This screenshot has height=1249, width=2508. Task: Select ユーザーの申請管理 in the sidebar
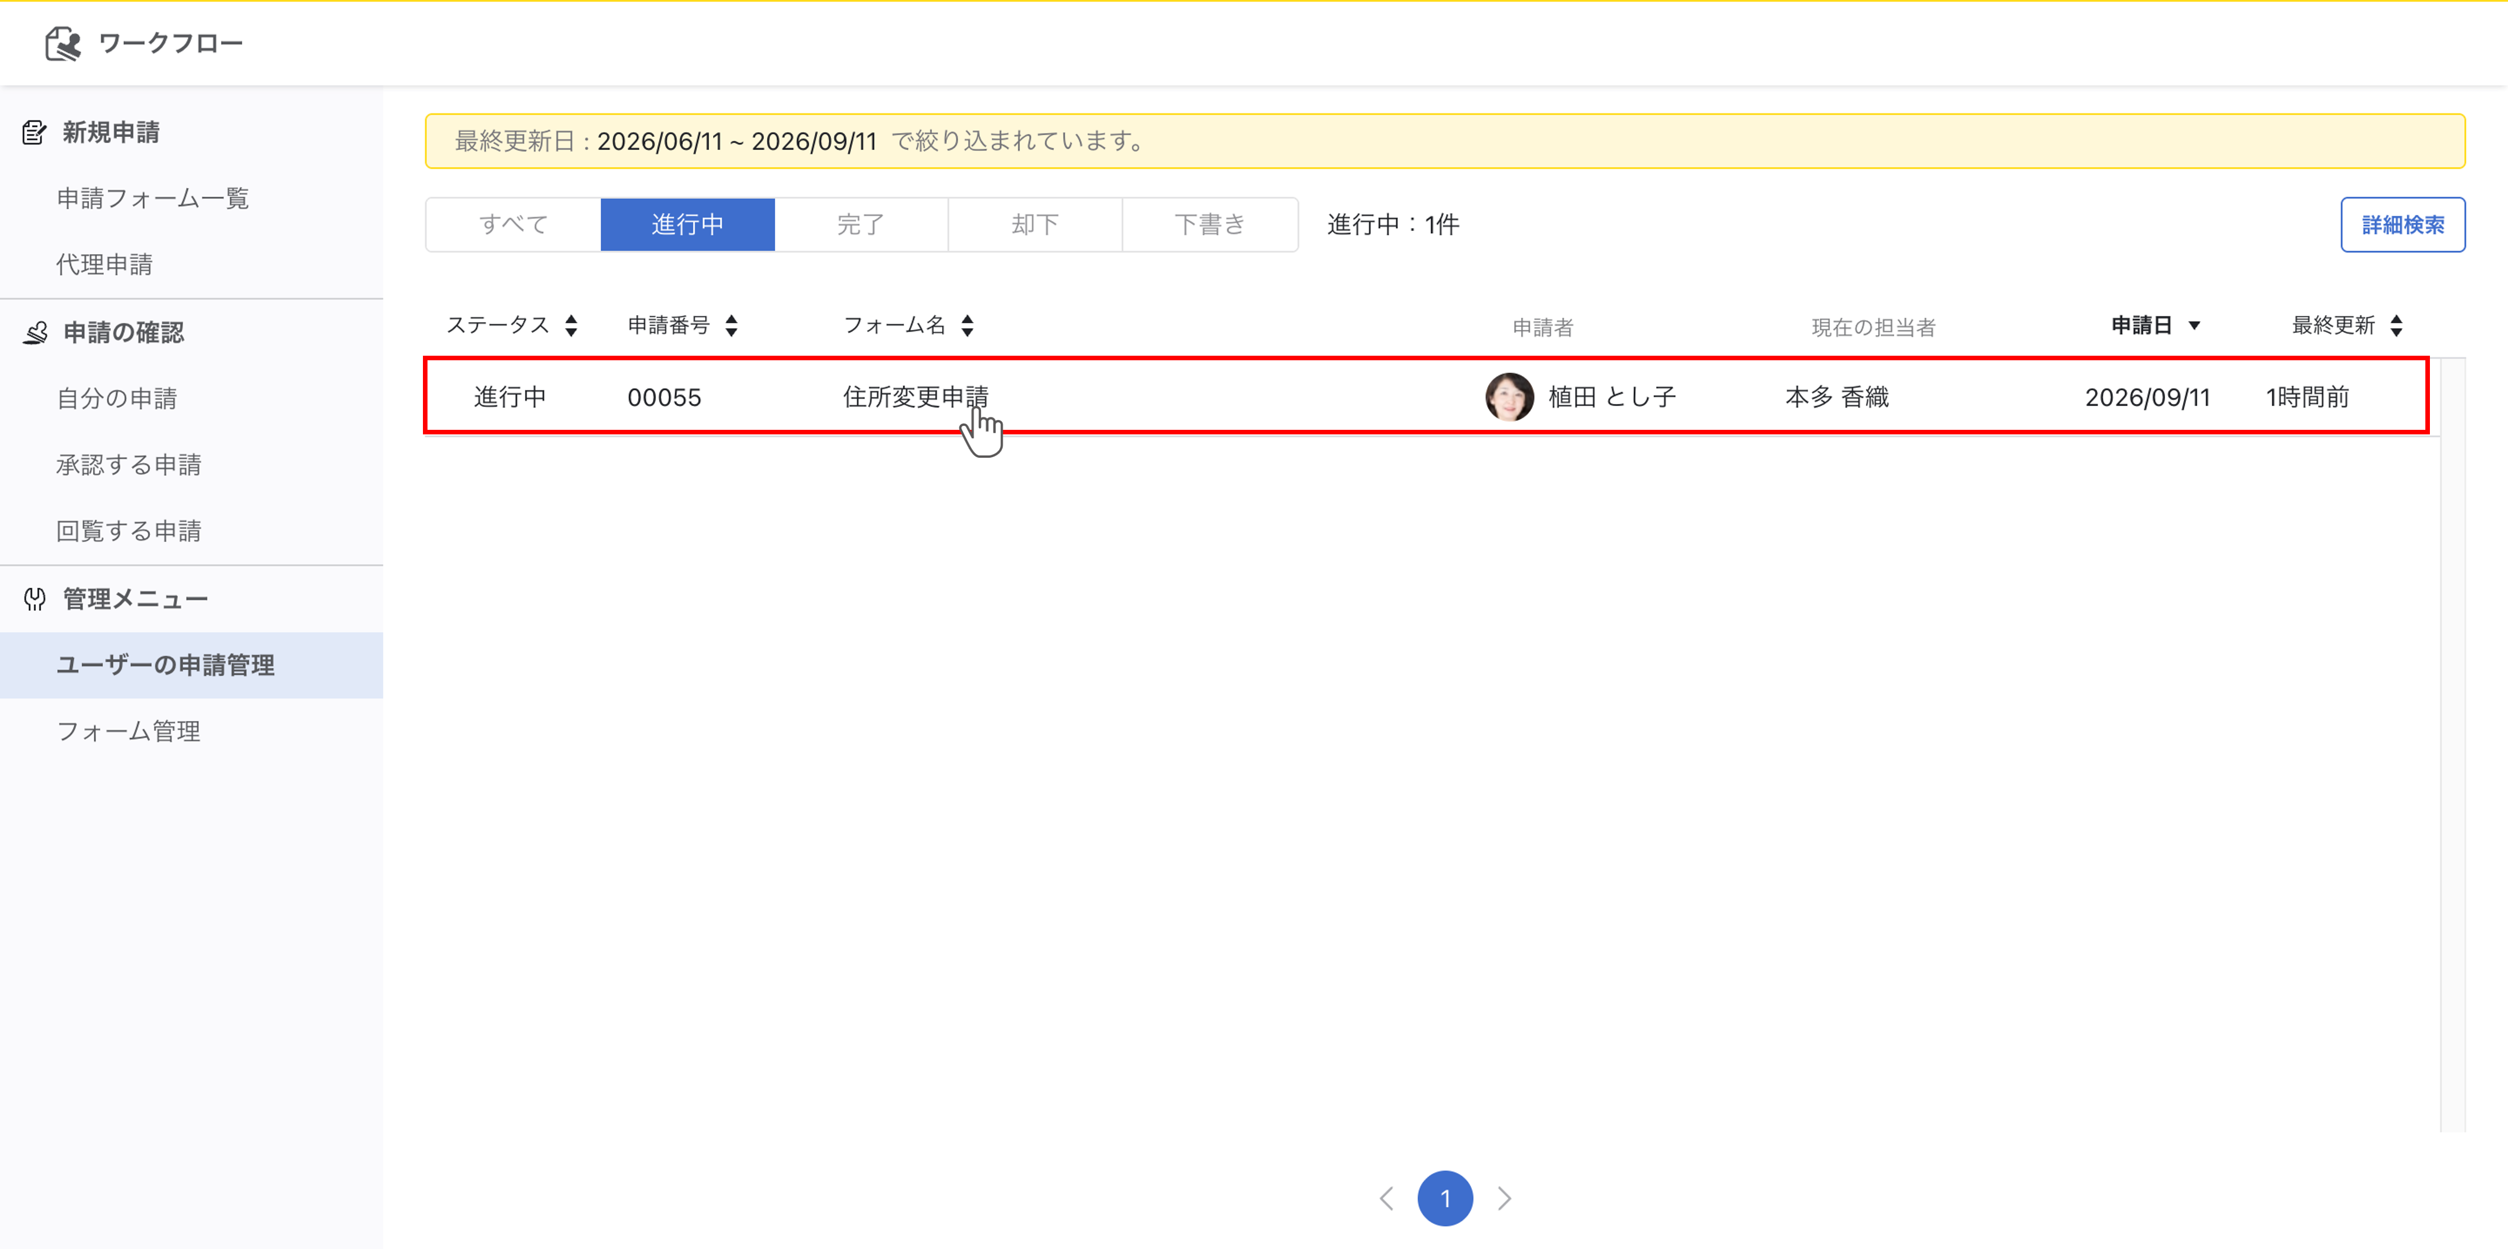tap(192, 666)
